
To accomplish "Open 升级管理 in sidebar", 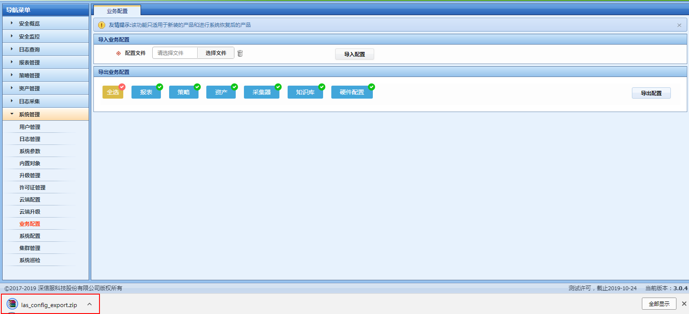I will 30,175.
